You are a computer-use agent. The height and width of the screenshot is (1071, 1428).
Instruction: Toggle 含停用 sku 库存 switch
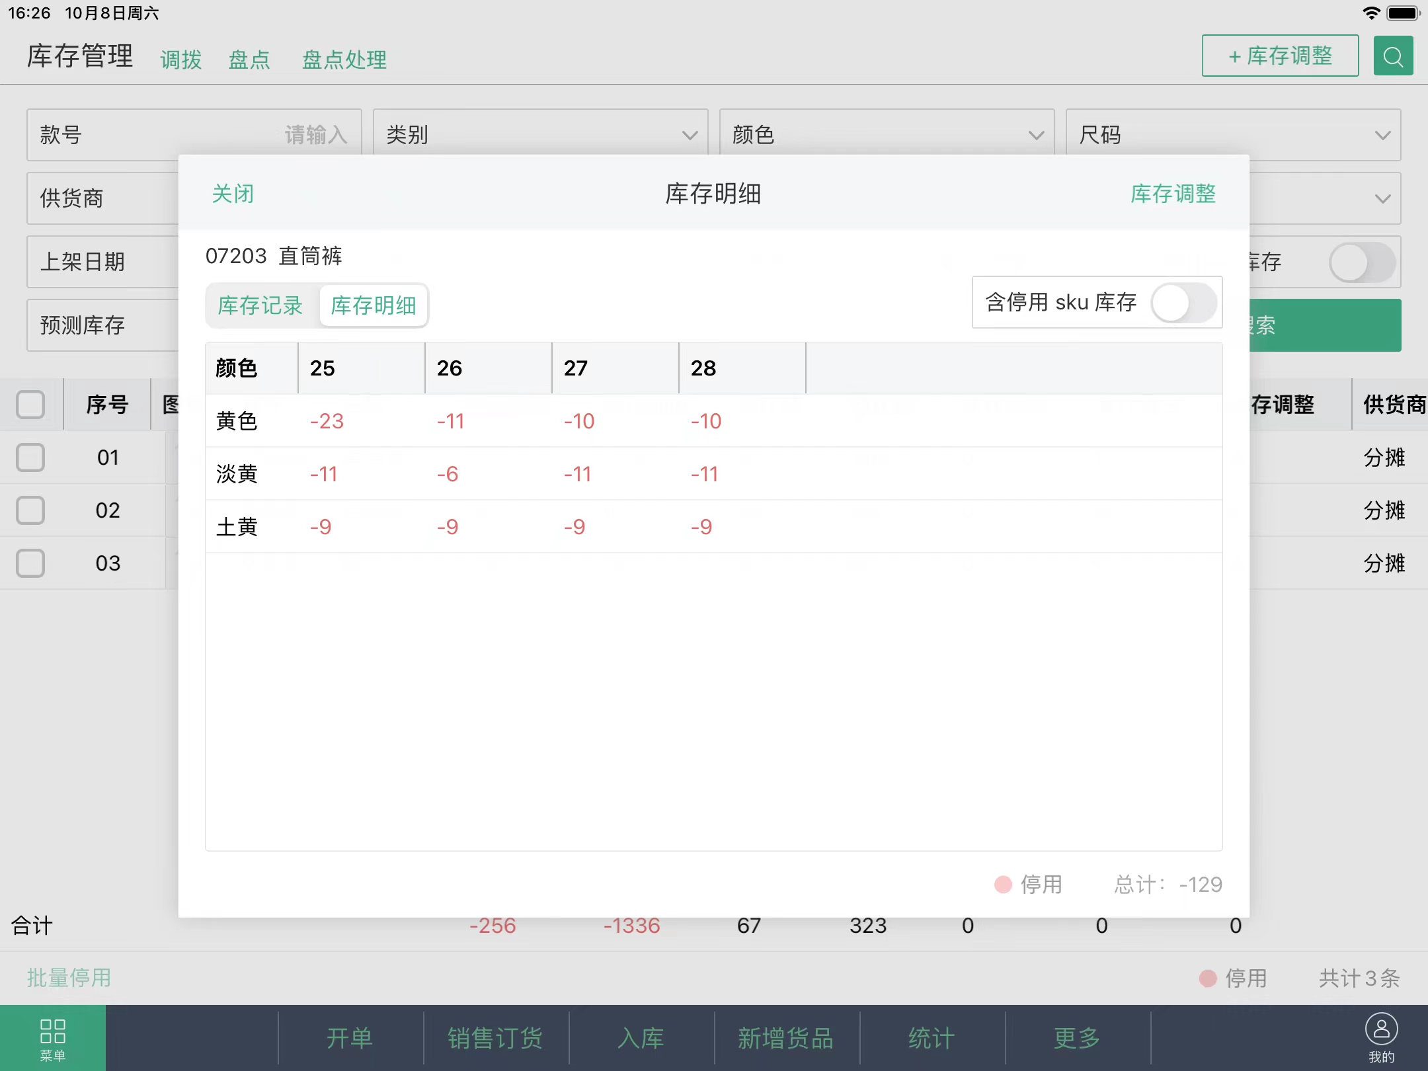(1183, 303)
